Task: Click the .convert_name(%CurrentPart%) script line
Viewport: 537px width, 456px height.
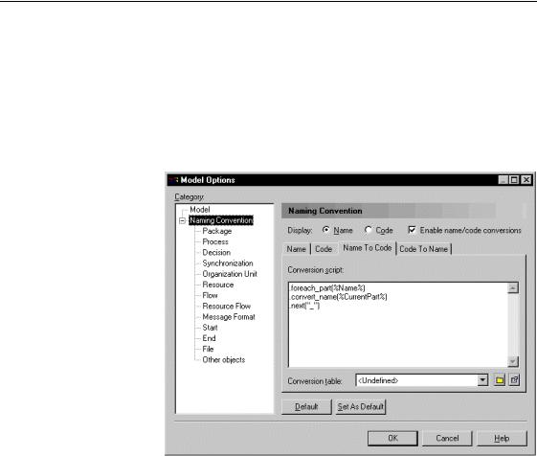Action: (338, 297)
